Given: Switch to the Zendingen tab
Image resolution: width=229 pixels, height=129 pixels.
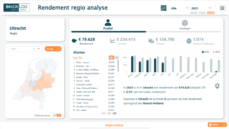Looking at the screenshot, I should pos(184,25).
